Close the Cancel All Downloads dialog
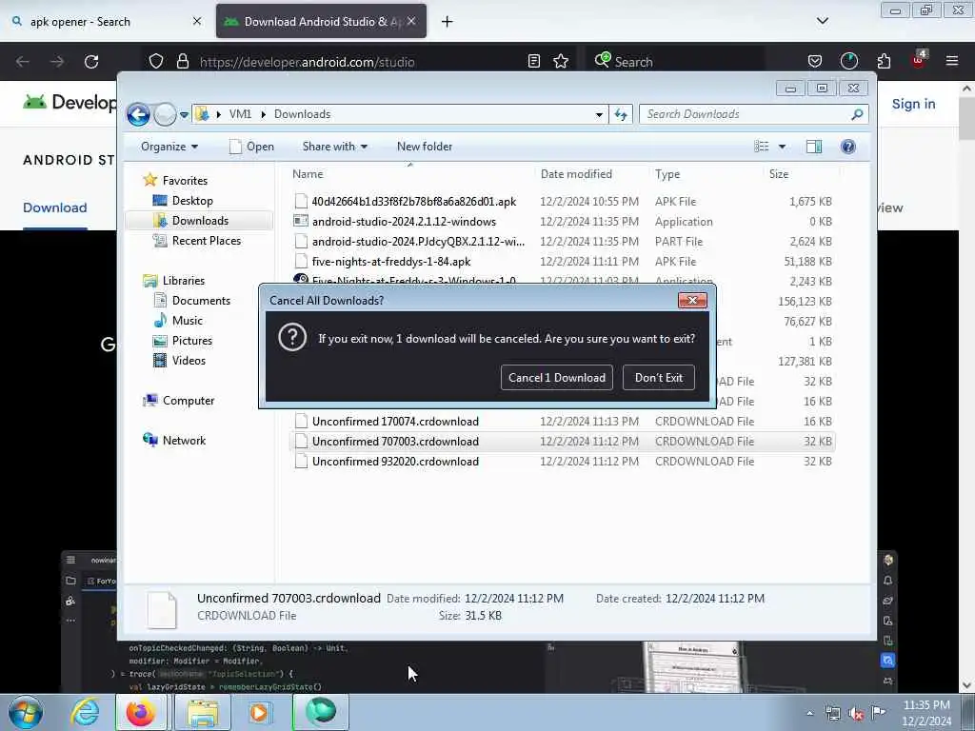975x731 pixels. click(x=692, y=300)
